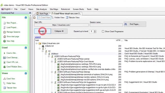This screenshot has height=93, width=165.
Task: Collapse the Crawl section of Command Pad
Action: 26,48
